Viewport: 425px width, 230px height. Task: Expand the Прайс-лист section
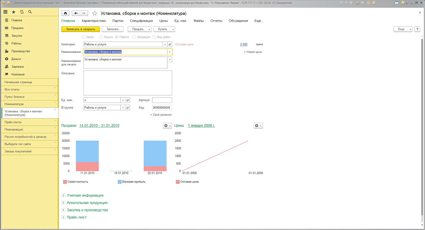click(x=63, y=217)
